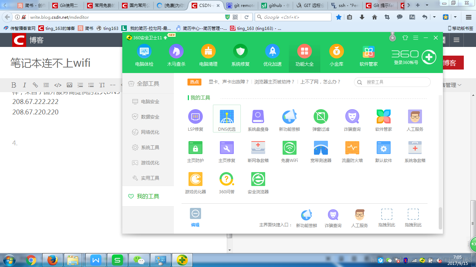Launch the 免费WiFi tool
Image resolution: width=476 pixels, height=267 pixels.
290,151
